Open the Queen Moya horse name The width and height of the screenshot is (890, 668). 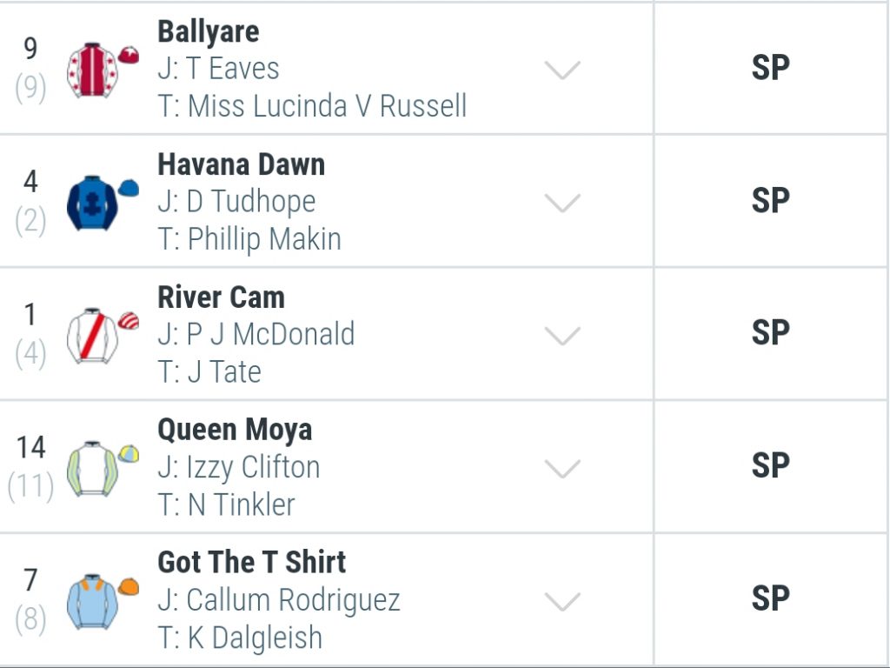[x=235, y=431]
